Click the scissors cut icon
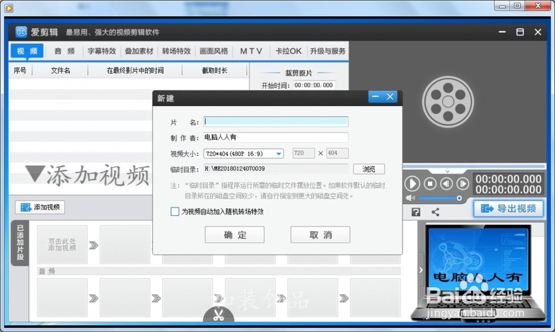This screenshot has width=555, height=332. point(218,315)
